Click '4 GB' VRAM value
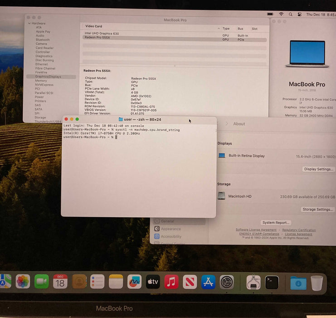Image resolution: width=336 pixels, height=318 pixels. (134, 93)
